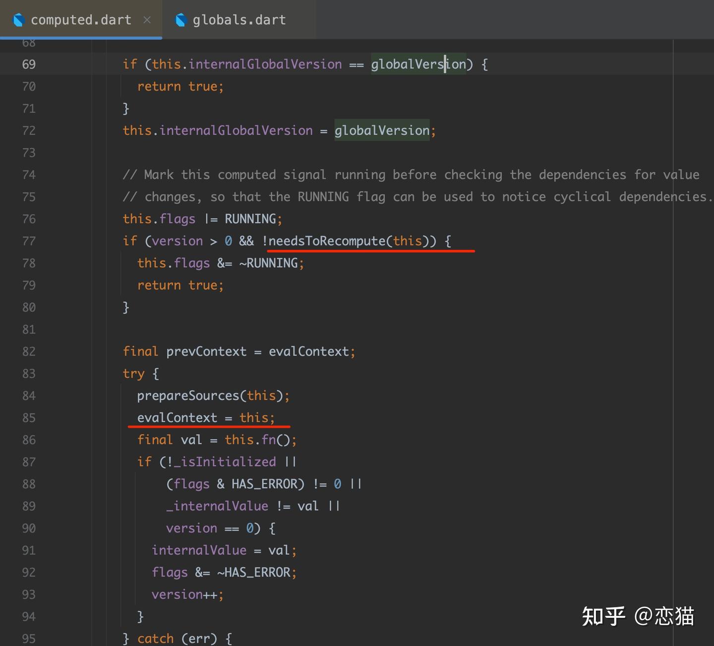This screenshot has height=646, width=714.
Task: Click the 'Mark this computed signal' comment
Action: click(x=411, y=175)
